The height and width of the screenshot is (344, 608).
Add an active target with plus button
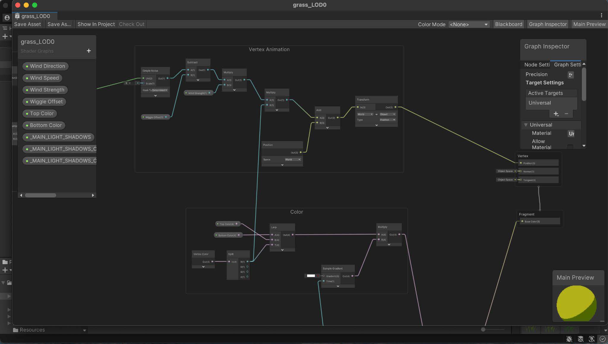[x=556, y=114]
